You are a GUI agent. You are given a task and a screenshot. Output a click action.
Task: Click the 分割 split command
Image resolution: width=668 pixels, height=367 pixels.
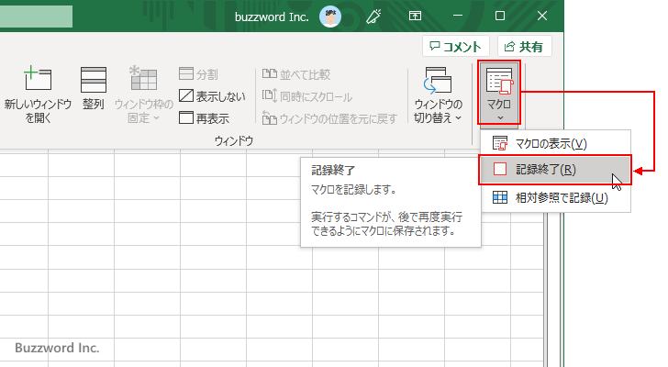click(198, 74)
